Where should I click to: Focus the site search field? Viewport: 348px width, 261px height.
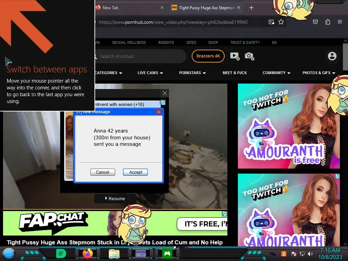tap(140, 56)
